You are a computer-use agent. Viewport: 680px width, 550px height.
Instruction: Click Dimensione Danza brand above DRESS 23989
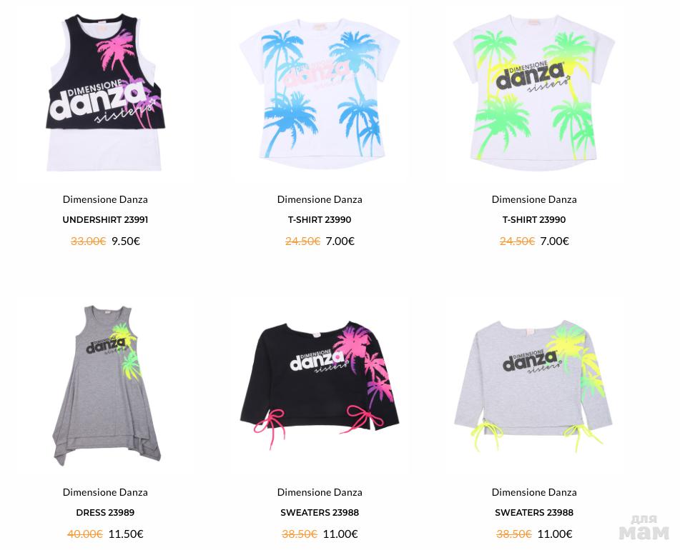tap(105, 492)
